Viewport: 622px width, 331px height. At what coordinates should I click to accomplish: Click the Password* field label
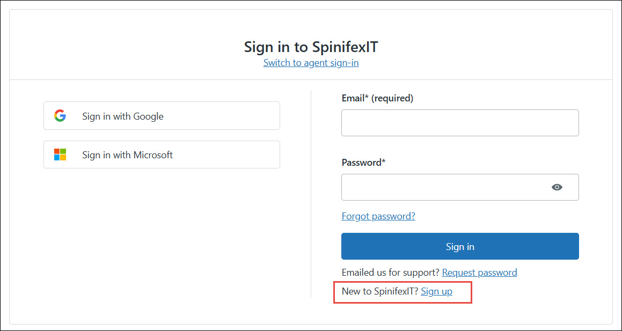pyautogui.click(x=363, y=163)
